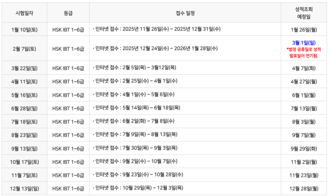Select the 7월 18일(토) exam date cell

tap(24, 121)
